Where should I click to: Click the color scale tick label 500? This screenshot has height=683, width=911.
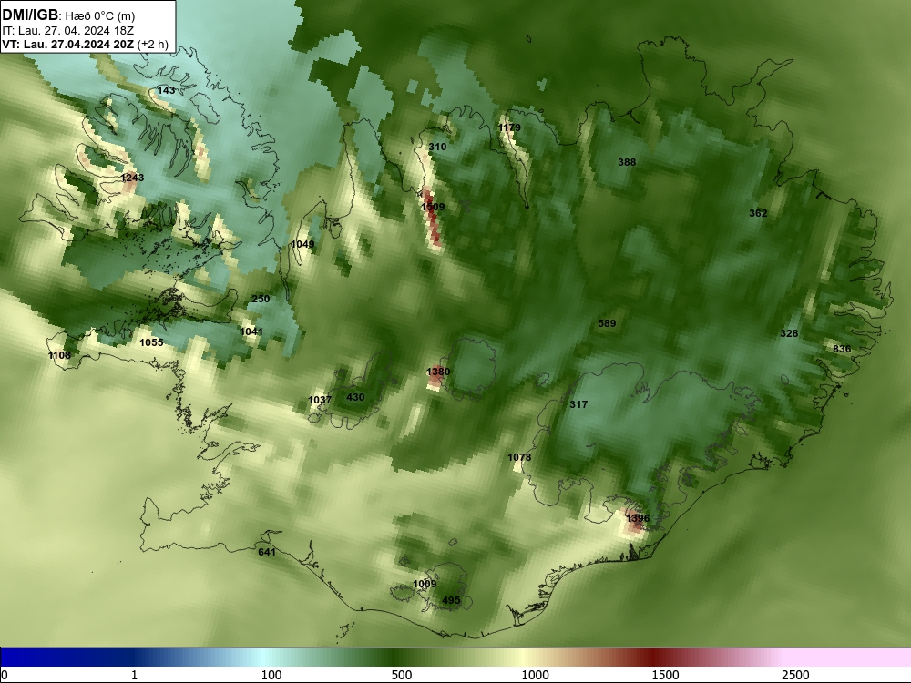click(x=402, y=675)
